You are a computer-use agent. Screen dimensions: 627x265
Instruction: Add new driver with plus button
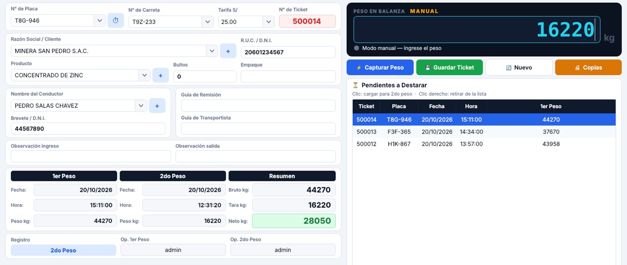pos(157,106)
